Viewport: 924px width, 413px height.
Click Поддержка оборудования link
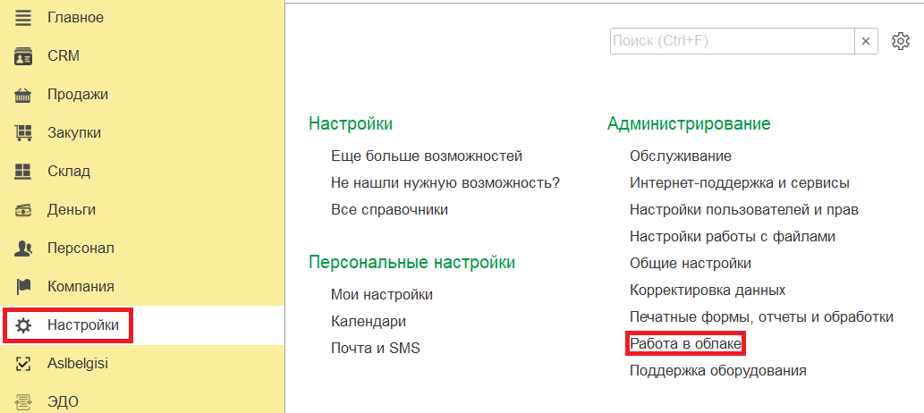[717, 370]
